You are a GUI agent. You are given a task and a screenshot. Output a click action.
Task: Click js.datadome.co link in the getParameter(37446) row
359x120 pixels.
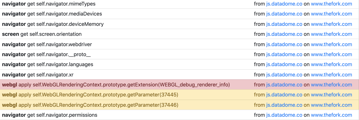[x=284, y=105]
